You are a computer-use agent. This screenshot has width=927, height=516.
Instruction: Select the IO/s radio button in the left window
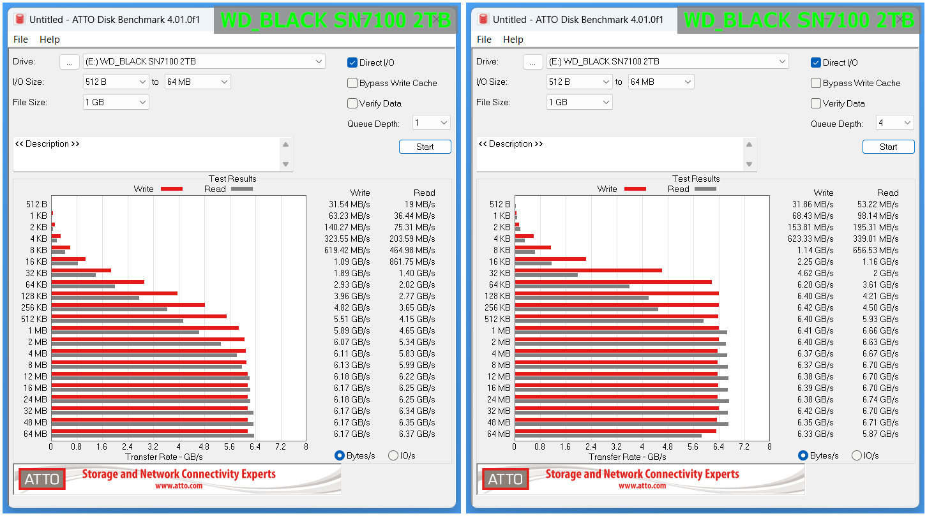click(393, 455)
